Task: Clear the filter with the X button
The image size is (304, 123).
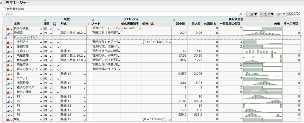Action: coord(289,14)
